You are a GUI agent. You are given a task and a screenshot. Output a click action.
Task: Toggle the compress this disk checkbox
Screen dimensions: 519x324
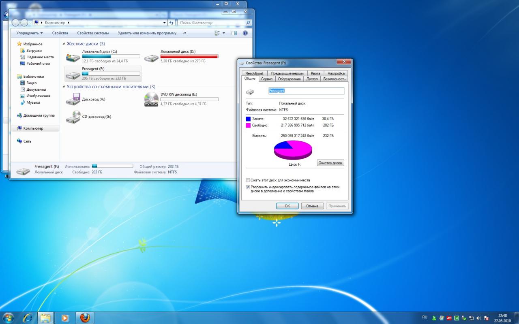248,180
